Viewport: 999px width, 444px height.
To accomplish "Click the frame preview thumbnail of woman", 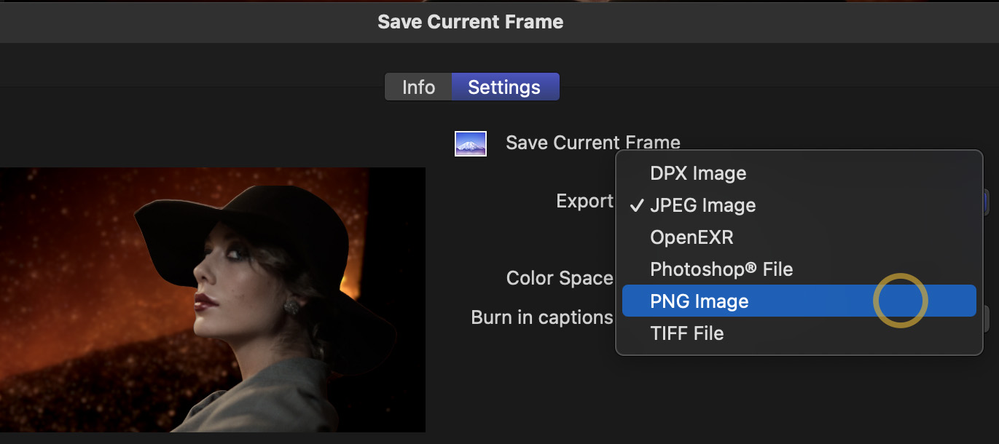I will pyautogui.click(x=211, y=299).
